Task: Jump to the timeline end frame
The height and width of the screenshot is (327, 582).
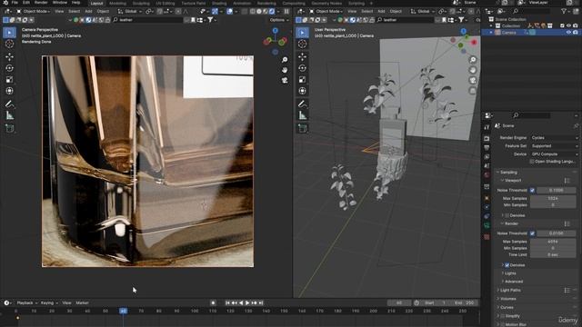Action: point(261,302)
